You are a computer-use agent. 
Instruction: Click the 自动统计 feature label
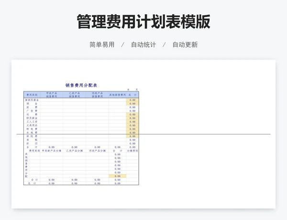(143, 44)
